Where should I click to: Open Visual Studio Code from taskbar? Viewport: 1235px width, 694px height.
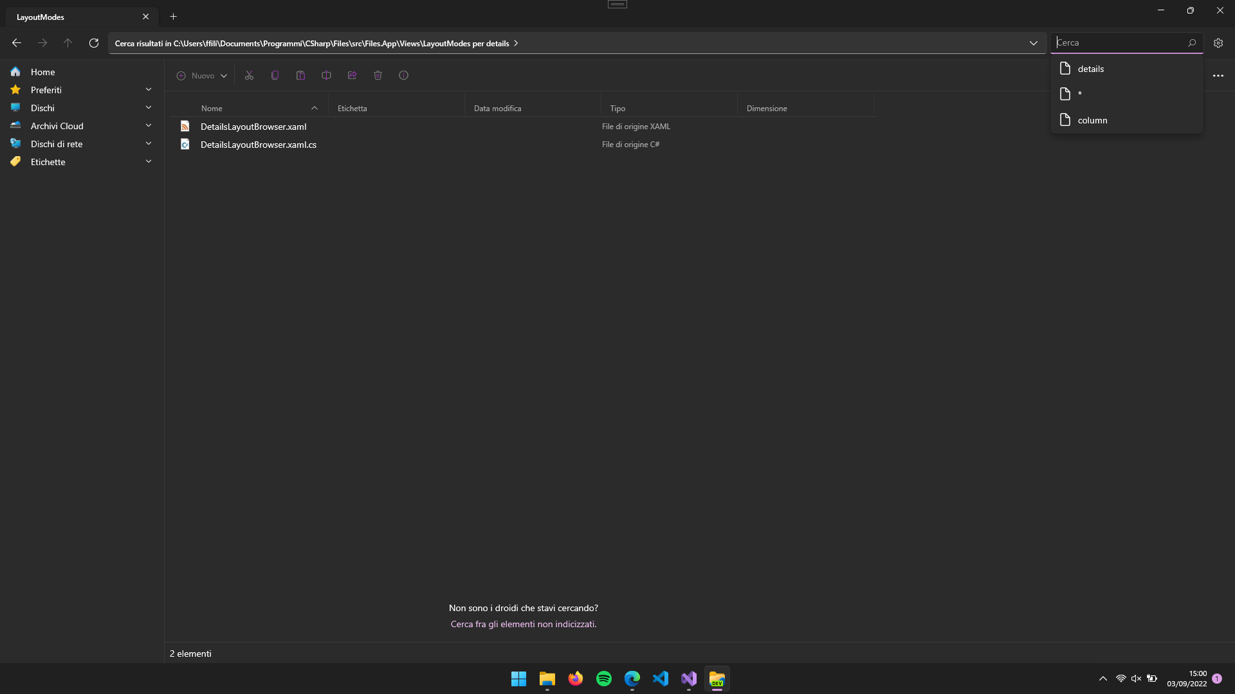pyautogui.click(x=661, y=679)
